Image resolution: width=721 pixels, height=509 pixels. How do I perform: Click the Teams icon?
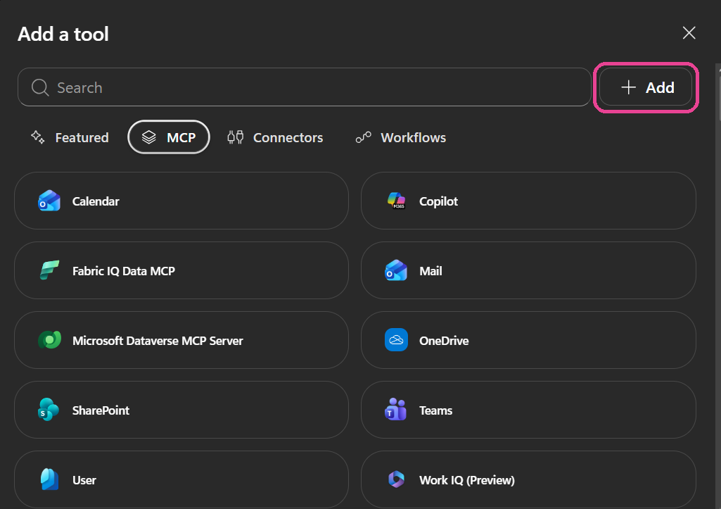395,410
